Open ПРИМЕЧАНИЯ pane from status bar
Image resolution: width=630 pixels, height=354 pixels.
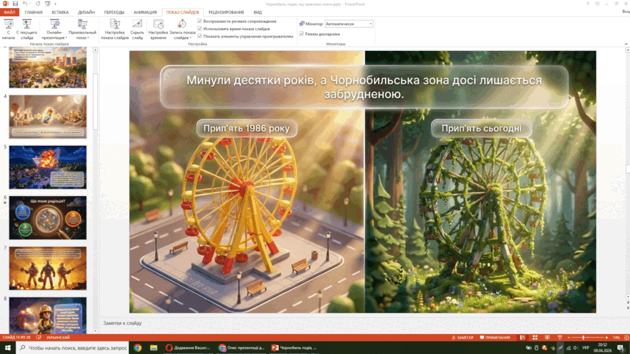[495, 337]
